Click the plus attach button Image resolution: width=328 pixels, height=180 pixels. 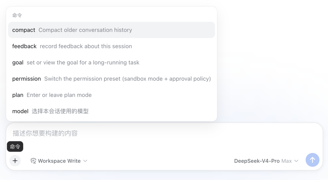tap(15, 161)
